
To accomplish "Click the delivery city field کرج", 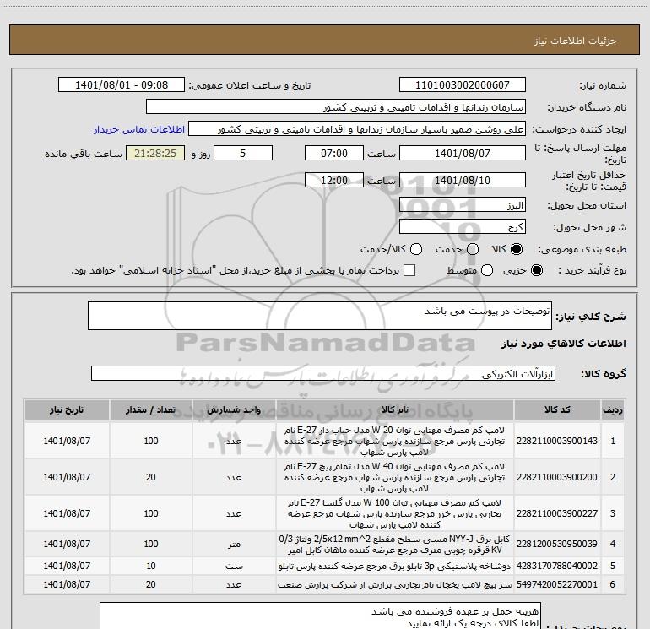I will 463,227.
